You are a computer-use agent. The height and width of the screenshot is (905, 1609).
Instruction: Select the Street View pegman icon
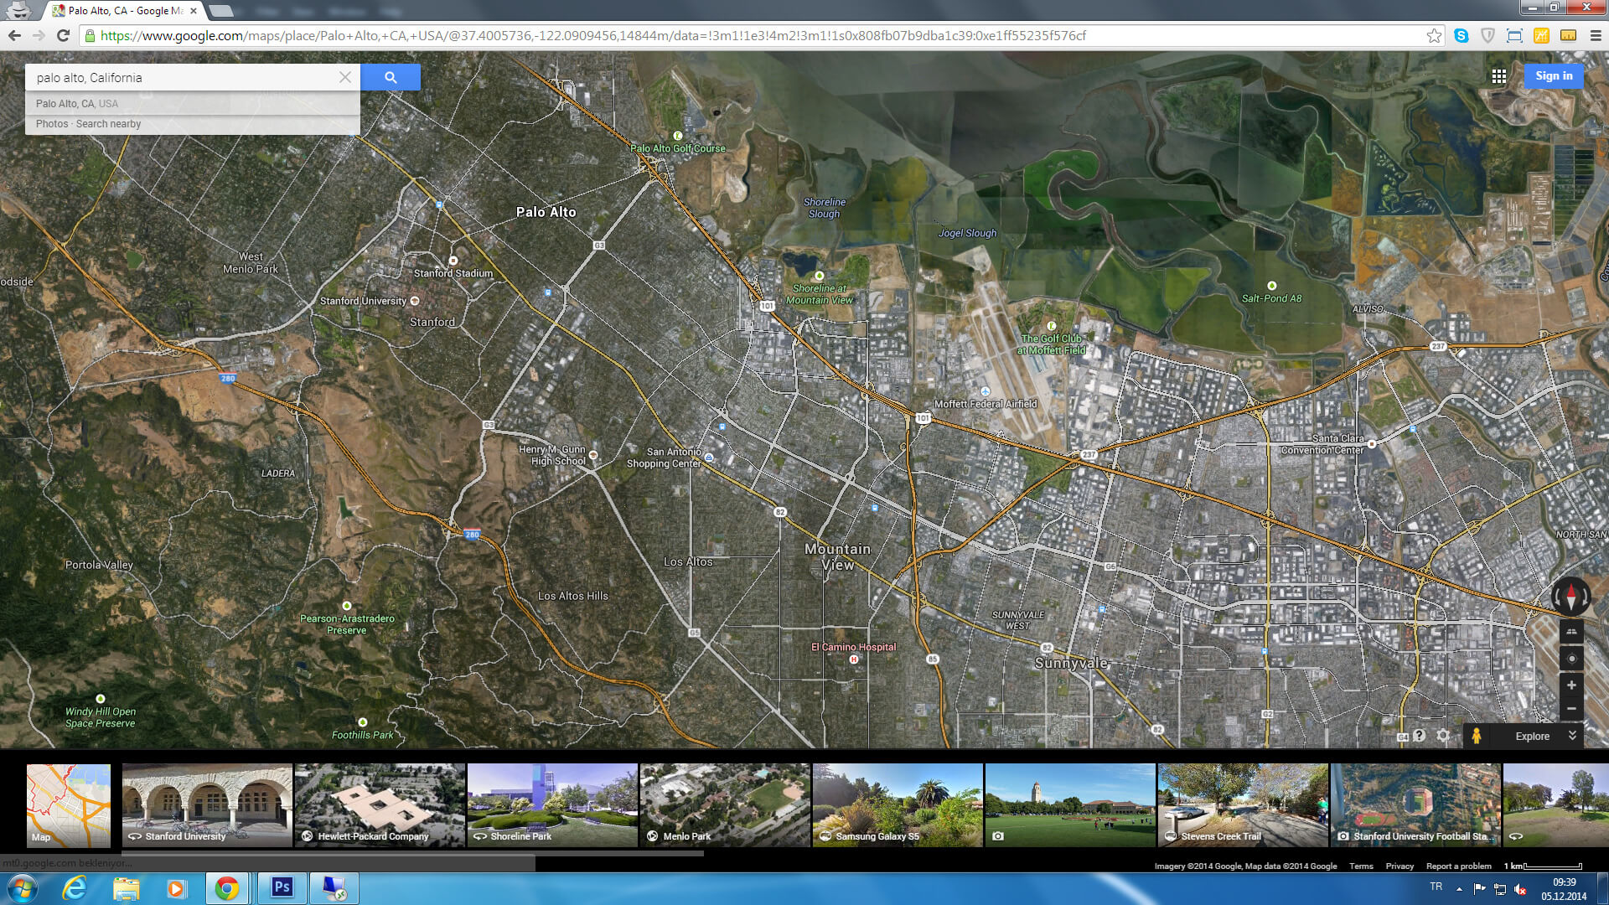[1477, 736]
